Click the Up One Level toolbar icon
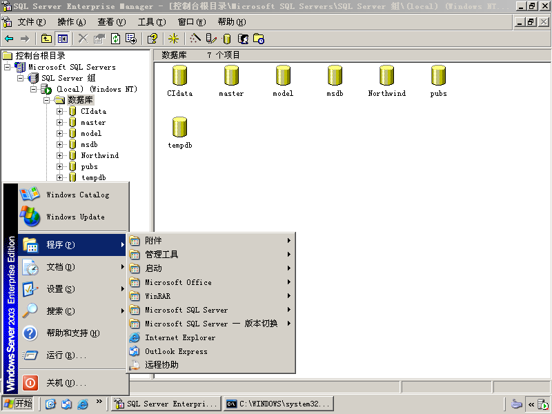The image size is (552, 414). [x=46, y=39]
